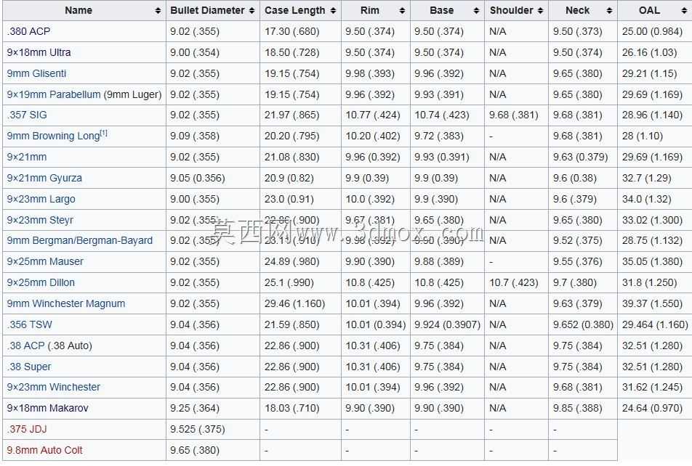Viewport: 692px width, 466px height.
Task: Sort by Bullet Diameter sort arrows
Action: (252, 11)
